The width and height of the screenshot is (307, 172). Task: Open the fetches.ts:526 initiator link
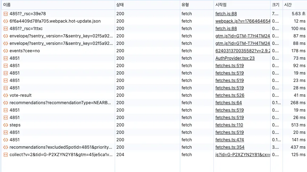pyautogui.click(x=229, y=95)
